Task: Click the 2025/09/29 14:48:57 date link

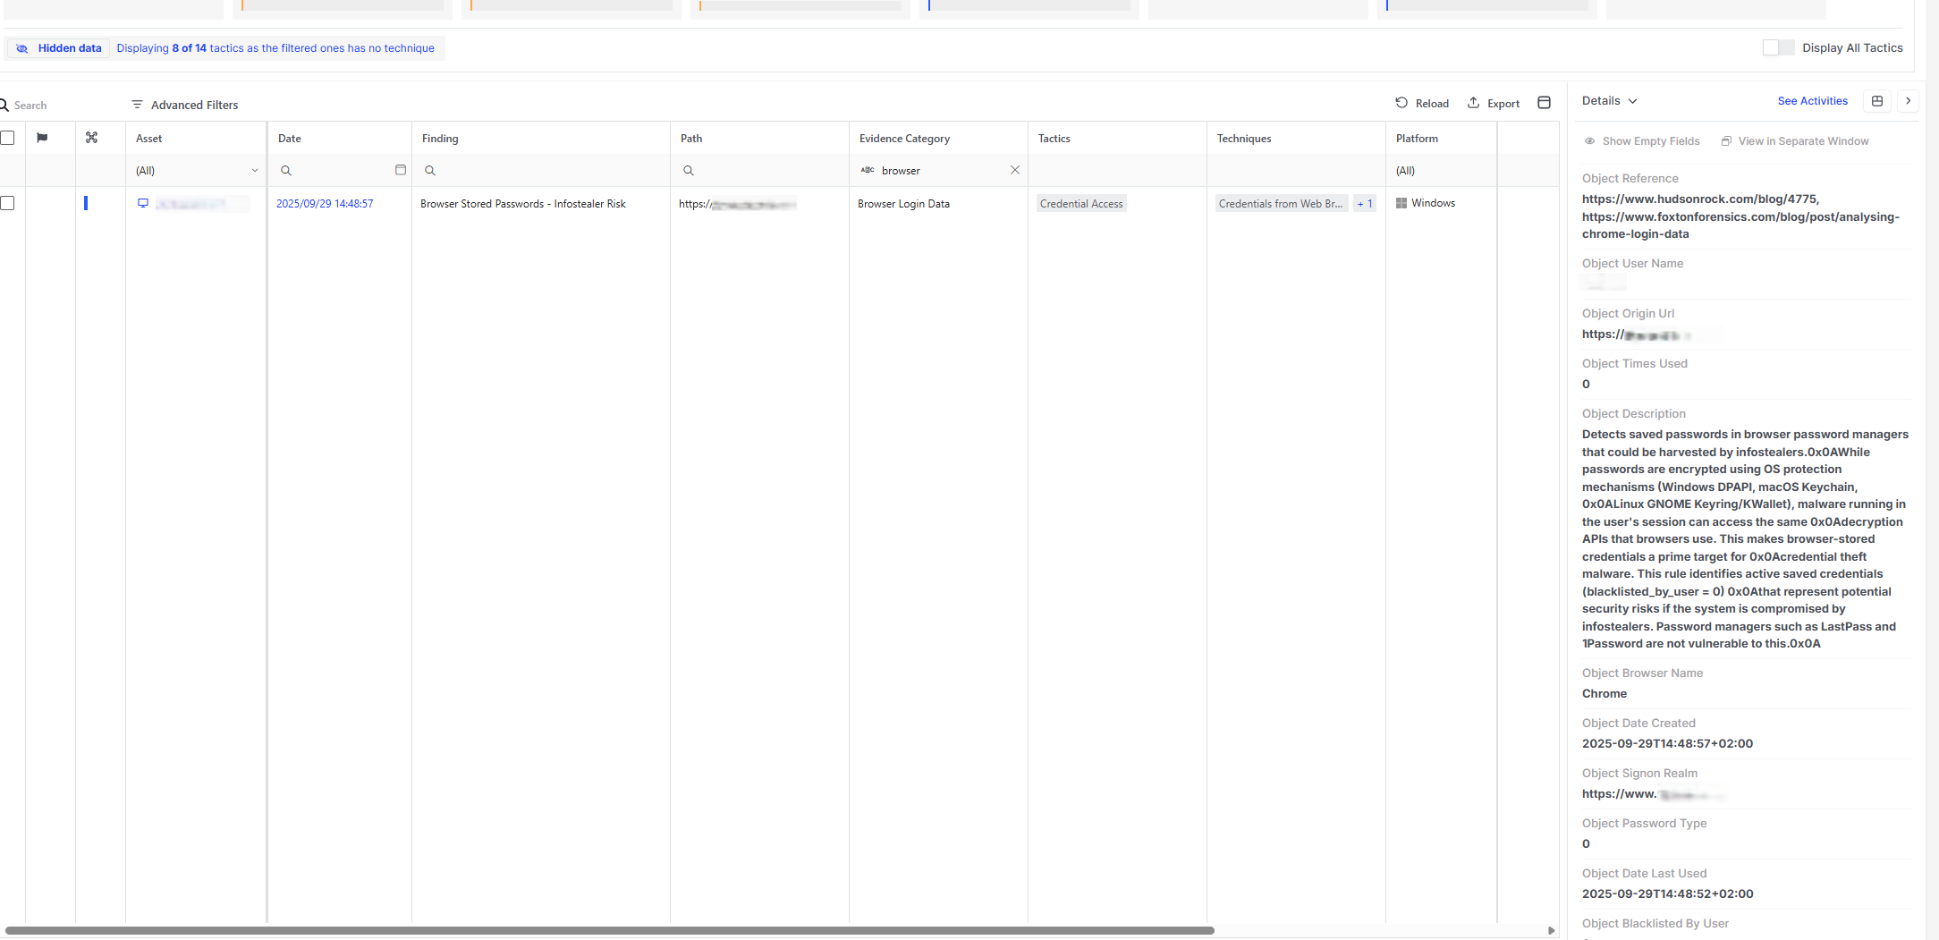Action: pyautogui.click(x=325, y=204)
